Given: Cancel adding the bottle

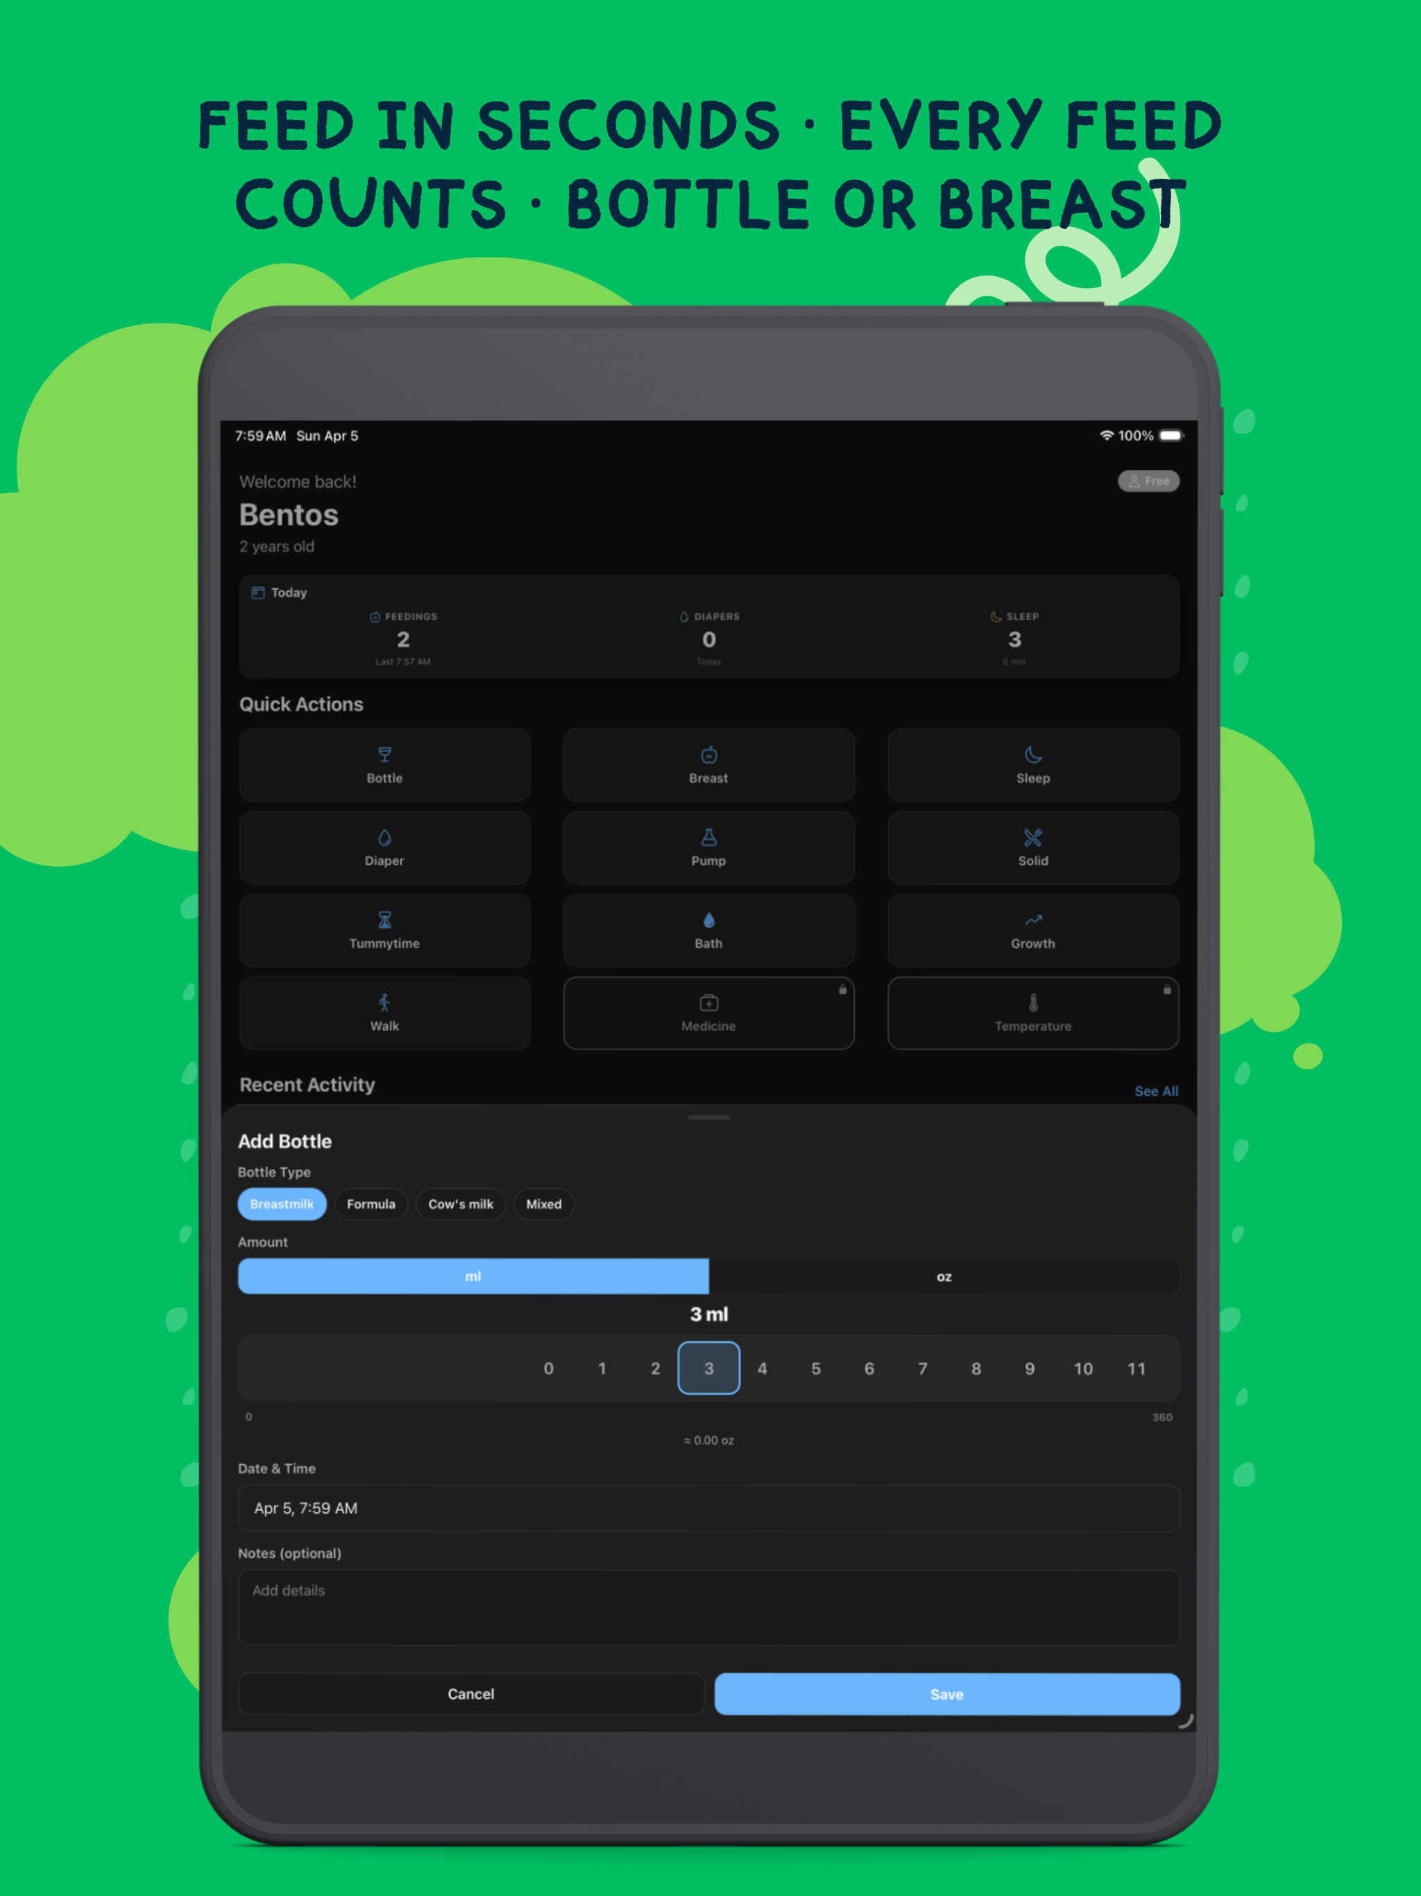Looking at the screenshot, I should [x=470, y=1694].
